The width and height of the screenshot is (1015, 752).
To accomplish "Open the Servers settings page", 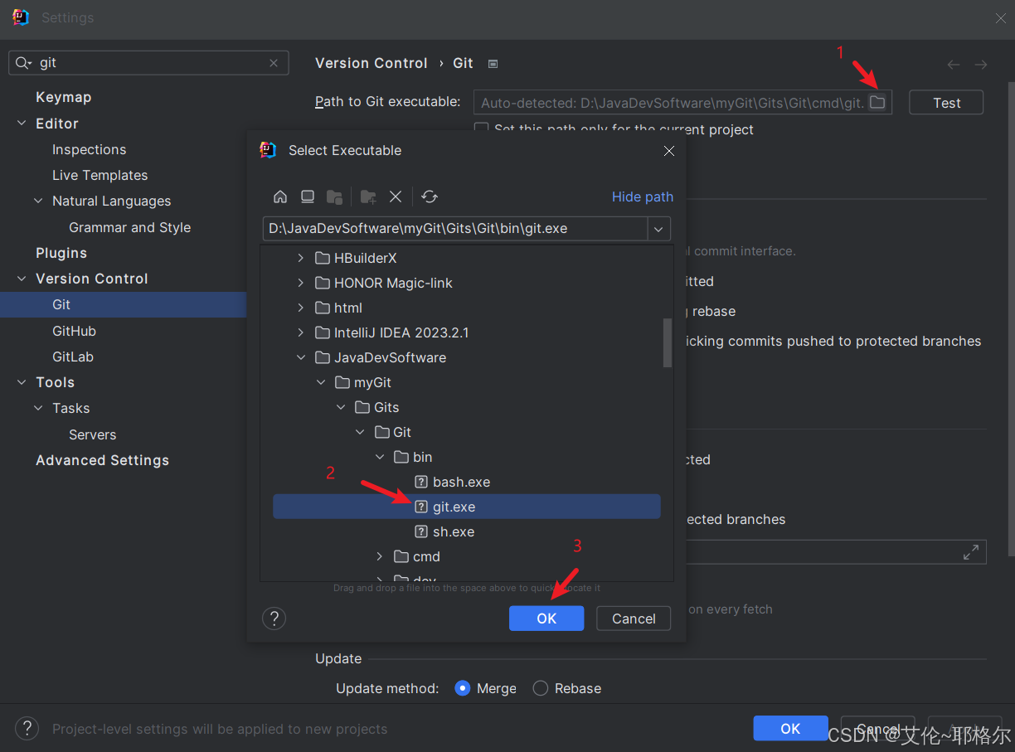I will (93, 434).
